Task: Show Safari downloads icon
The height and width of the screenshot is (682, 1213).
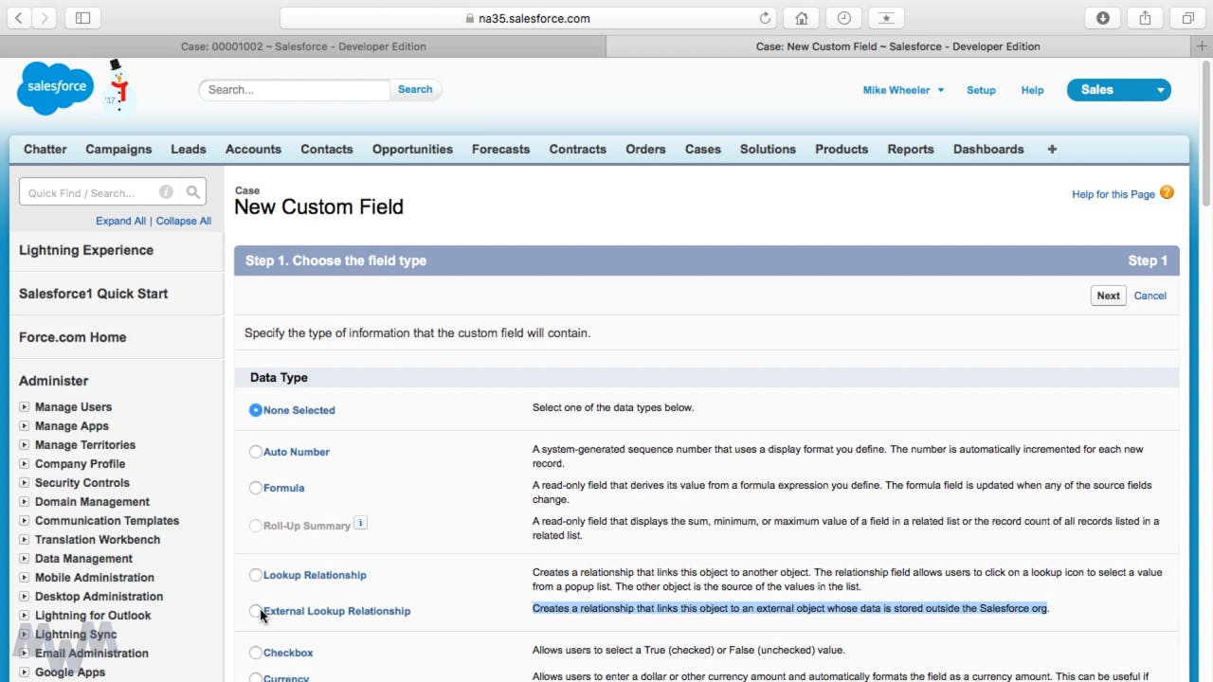Action: (x=1102, y=18)
